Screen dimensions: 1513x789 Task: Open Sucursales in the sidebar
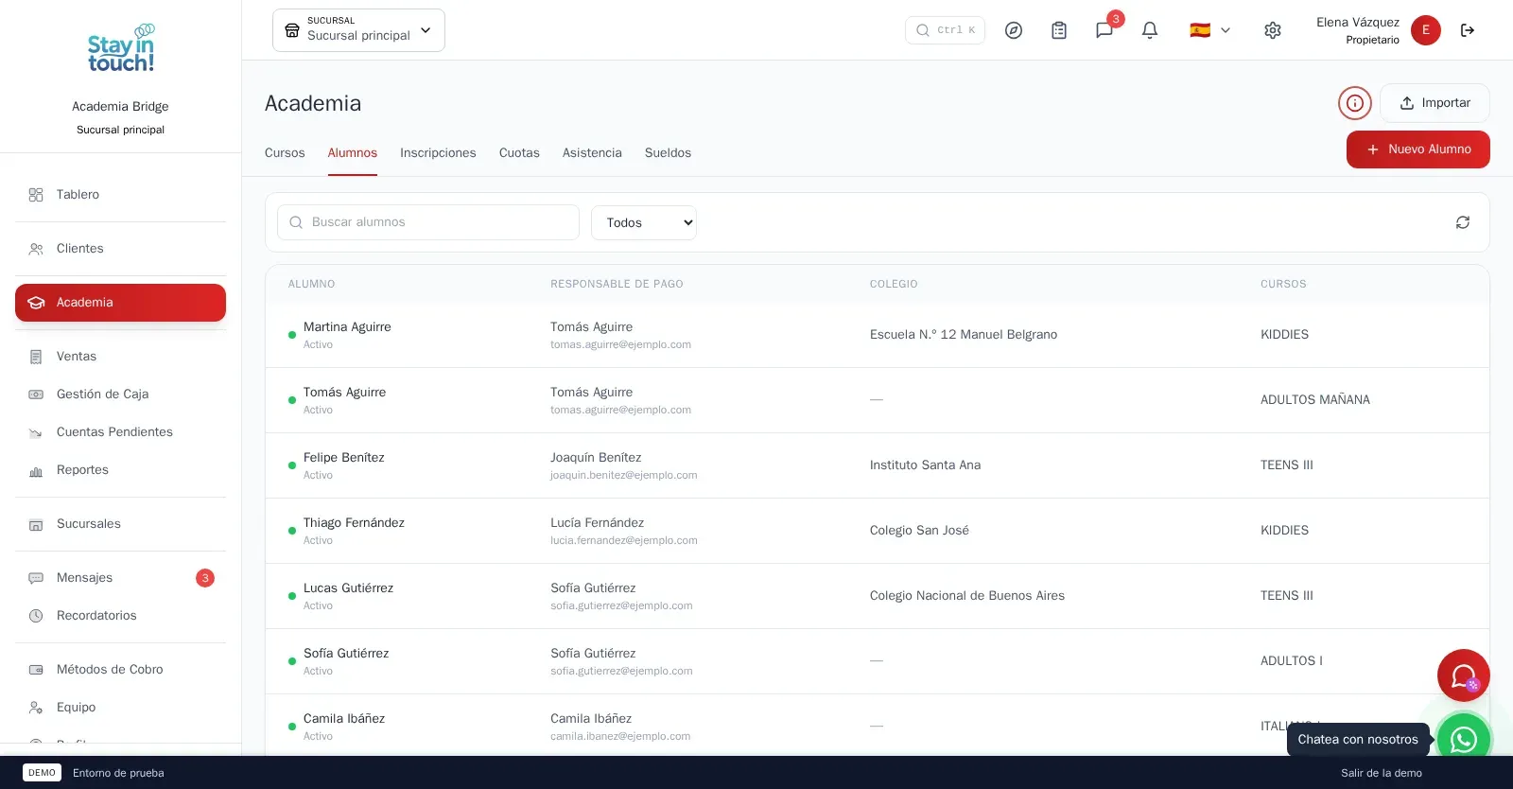click(121, 524)
